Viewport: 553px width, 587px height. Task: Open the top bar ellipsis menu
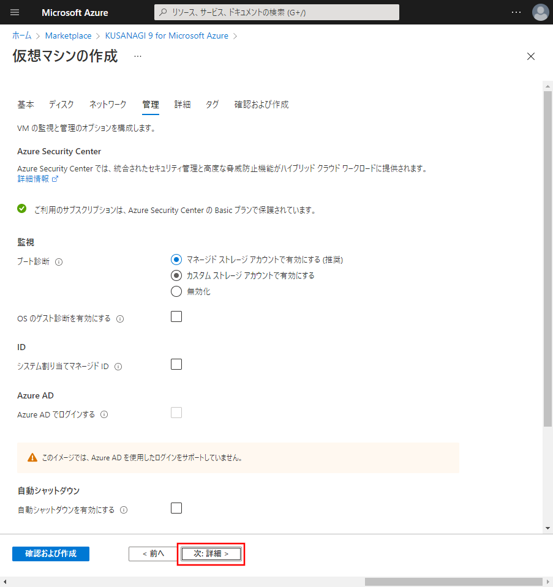516,12
